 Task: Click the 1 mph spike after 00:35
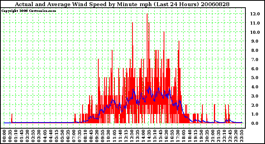(12, 118)
